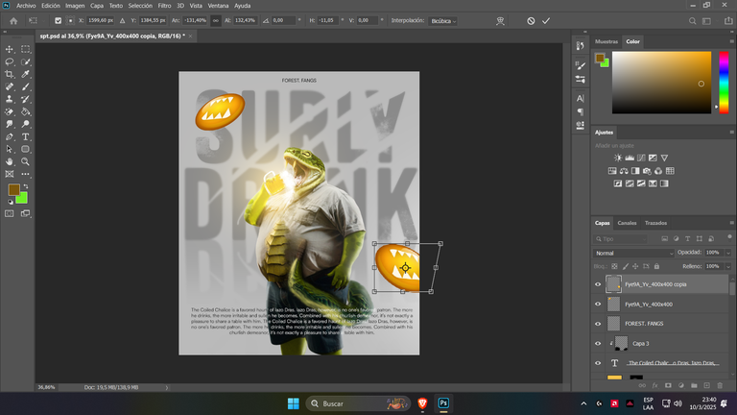
Task: Hide The Coiled Chalic text layer
Action: pyautogui.click(x=598, y=363)
